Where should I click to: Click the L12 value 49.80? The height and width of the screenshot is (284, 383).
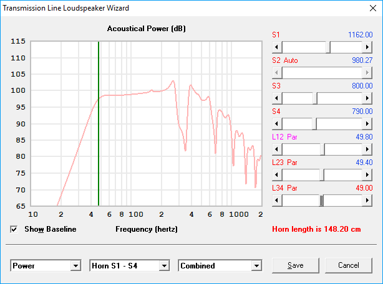click(364, 137)
